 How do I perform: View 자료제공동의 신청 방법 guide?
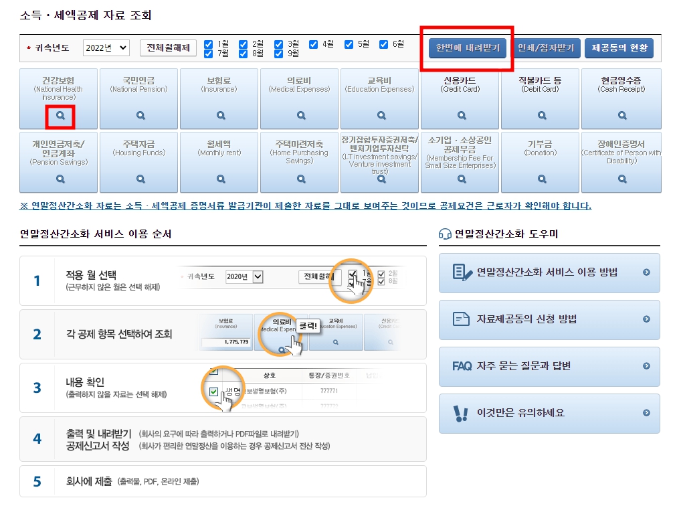(549, 320)
